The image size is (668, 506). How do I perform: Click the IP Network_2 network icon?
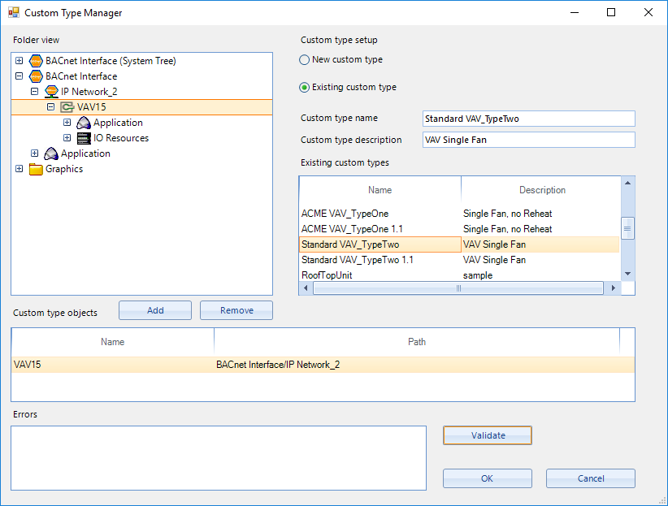pyautogui.click(x=51, y=92)
